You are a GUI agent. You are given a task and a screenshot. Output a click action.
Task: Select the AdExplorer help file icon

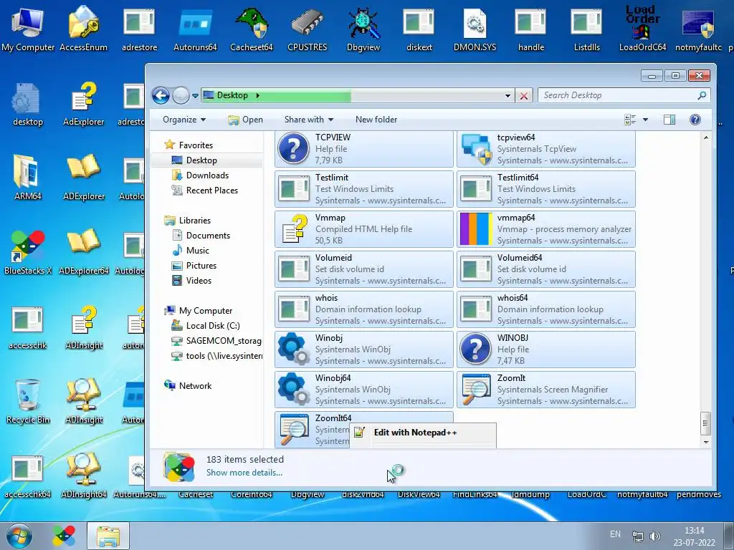pos(83,102)
